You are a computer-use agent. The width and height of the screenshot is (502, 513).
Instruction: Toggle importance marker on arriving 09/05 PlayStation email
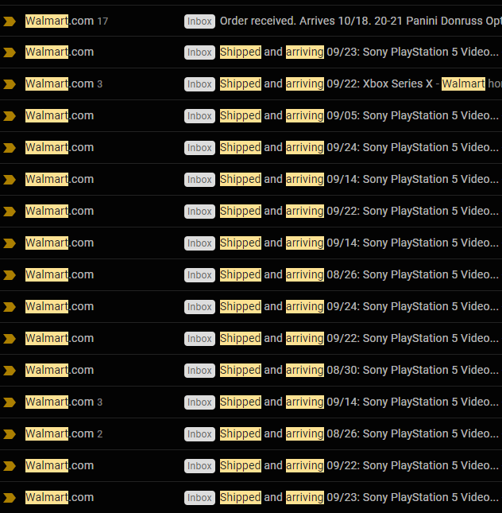coord(10,116)
